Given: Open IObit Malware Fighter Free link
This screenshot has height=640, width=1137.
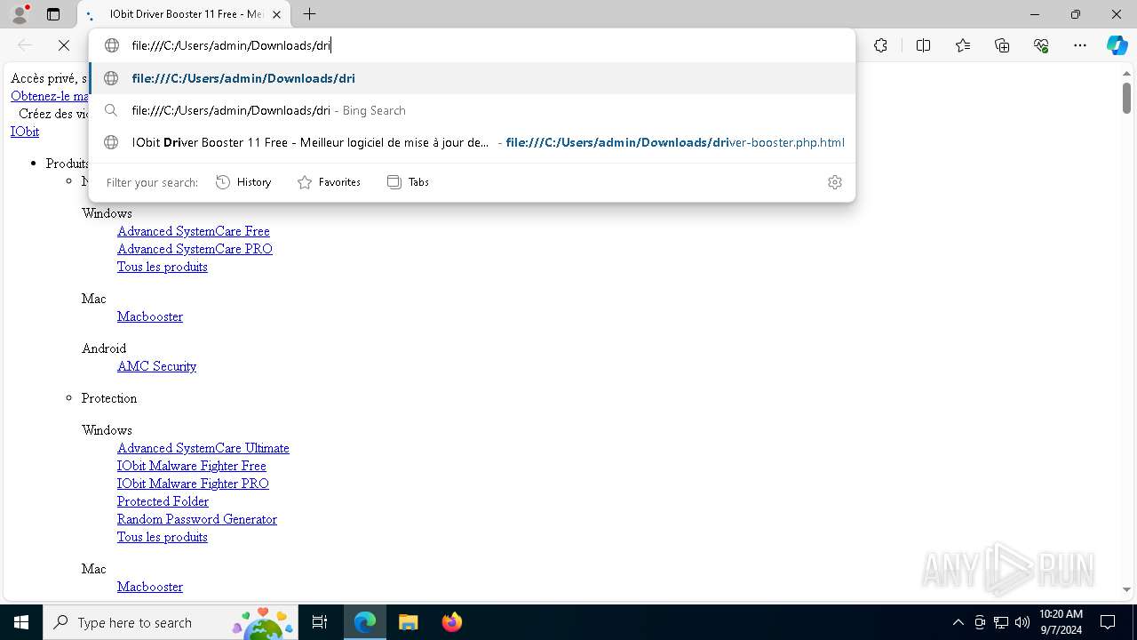Looking at the screenshot, I should 192,466.
